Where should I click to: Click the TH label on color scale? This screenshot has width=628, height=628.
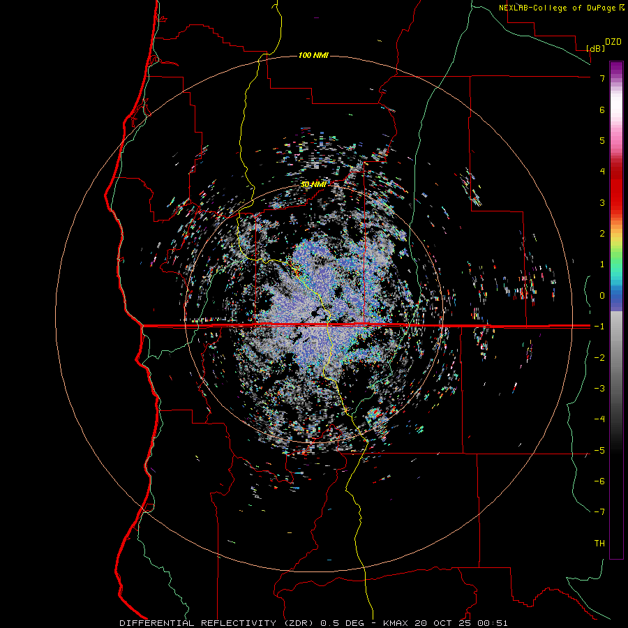click(x=599, y=544)
